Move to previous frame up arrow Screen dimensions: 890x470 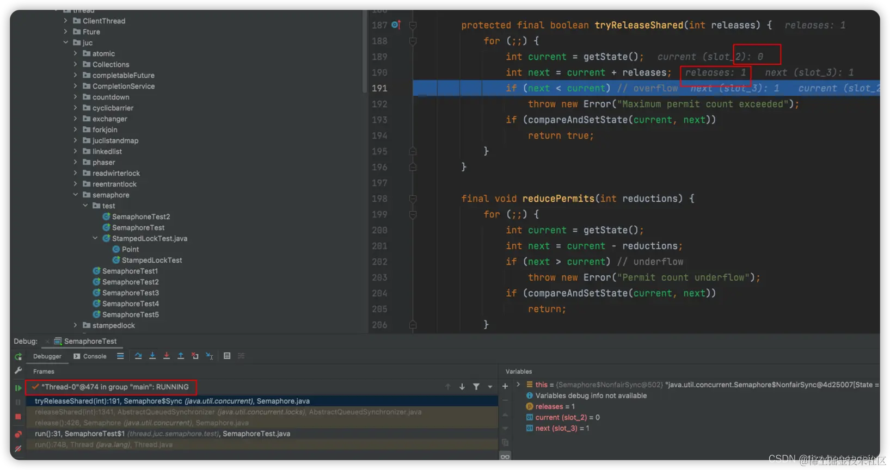click(x=448, y=387)
